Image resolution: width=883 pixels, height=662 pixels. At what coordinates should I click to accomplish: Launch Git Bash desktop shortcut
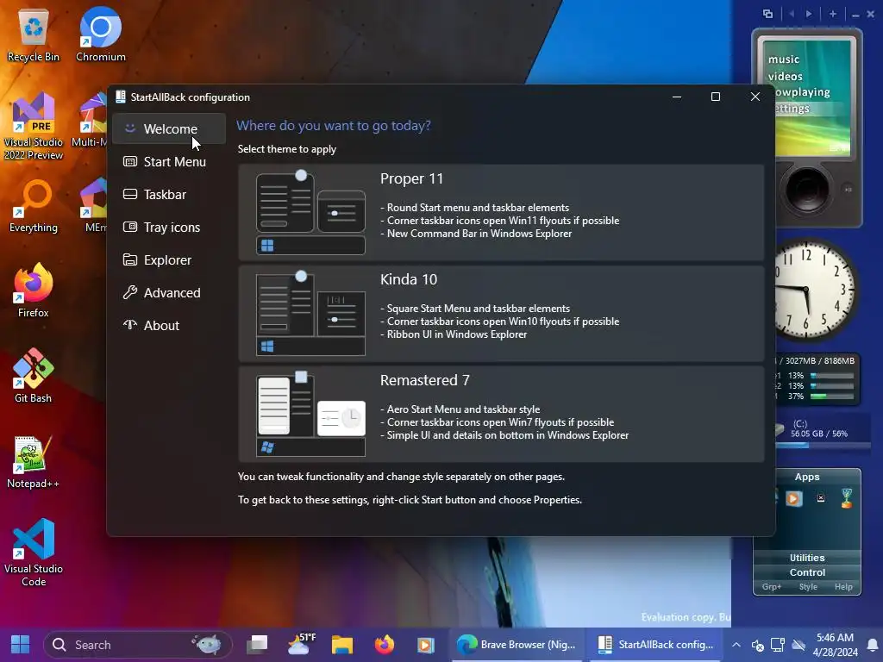pyautogui.click(x=34, y=376)
